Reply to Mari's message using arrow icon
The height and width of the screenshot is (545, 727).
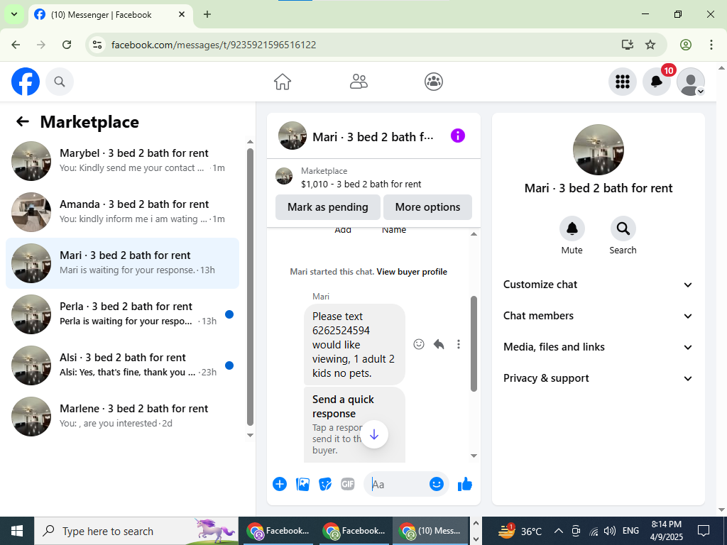439,344
